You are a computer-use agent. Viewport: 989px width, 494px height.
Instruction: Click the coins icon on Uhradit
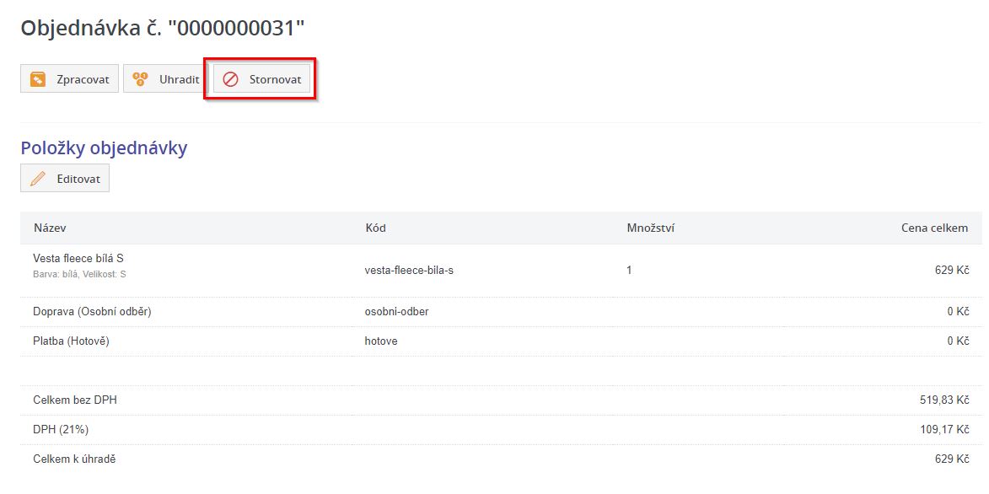141,79
